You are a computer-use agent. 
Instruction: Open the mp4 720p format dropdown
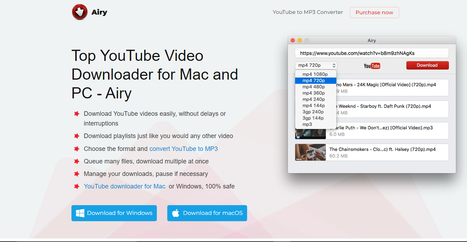(x=316, y=65)
